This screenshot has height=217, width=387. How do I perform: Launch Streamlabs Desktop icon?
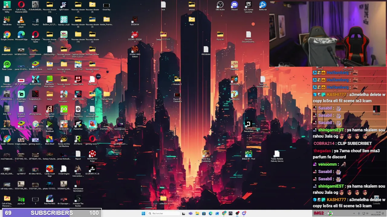click(21, 96)
